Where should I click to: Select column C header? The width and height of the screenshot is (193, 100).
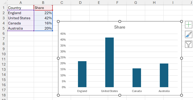point(62,3)
